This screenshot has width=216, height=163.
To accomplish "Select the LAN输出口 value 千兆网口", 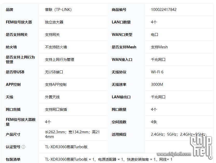I will point(158,97).
